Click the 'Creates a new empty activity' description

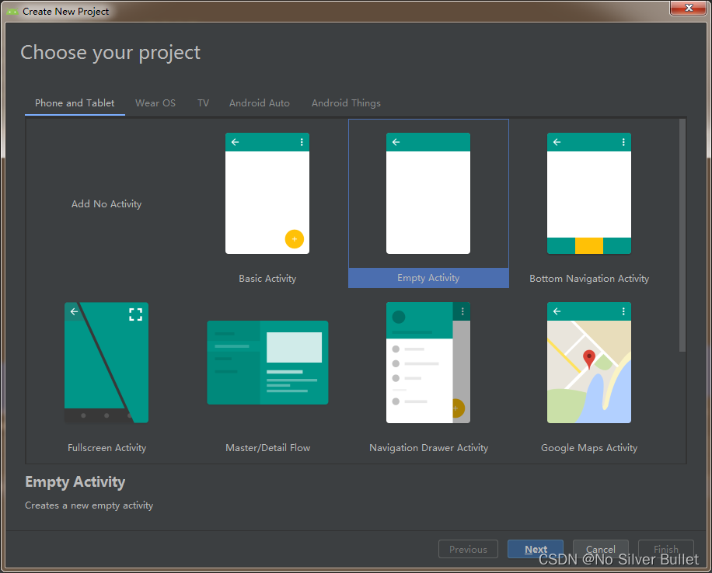click(89, 505)
